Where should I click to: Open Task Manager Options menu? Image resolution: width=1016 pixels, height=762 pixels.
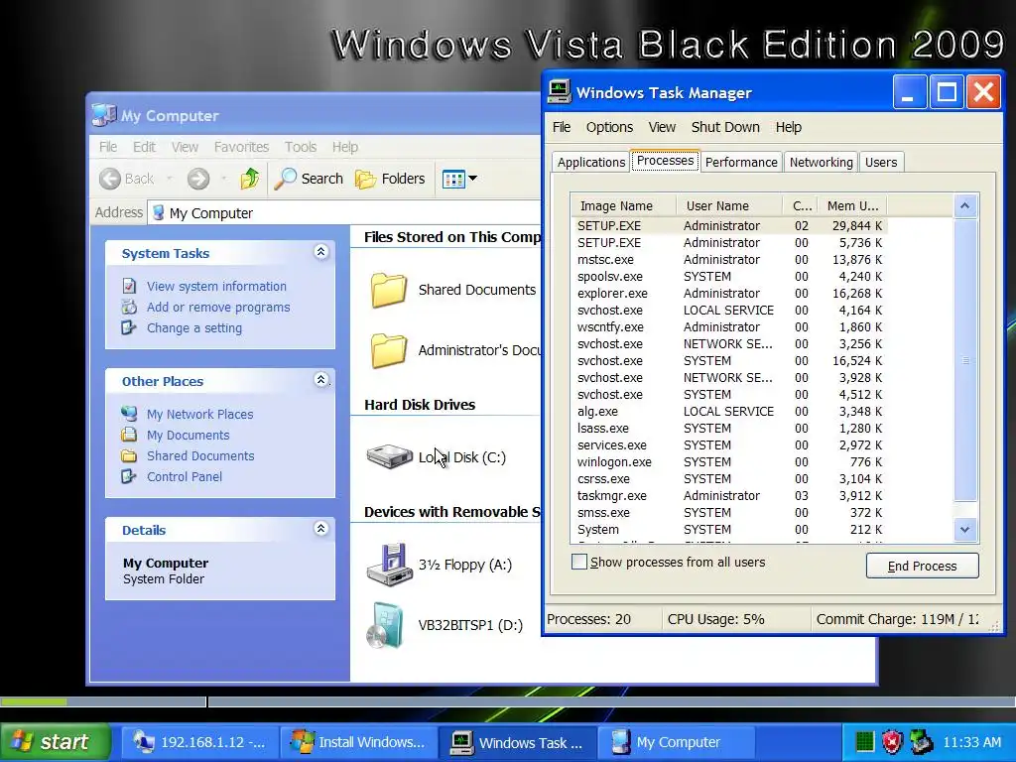coord(610,127)
